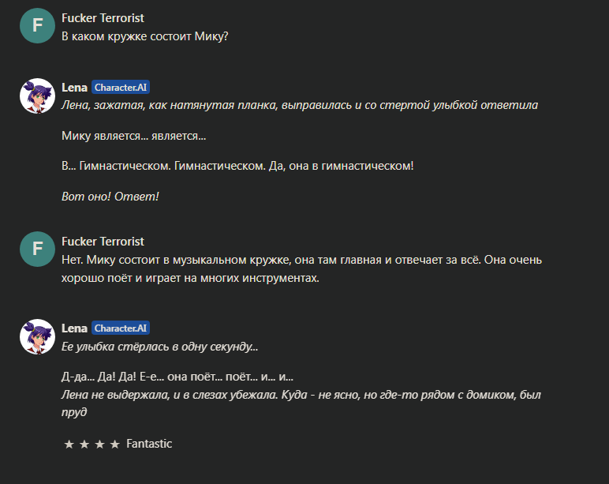The width and height of the screenshot is (609, 484).
Task: Click the 'Лена не выдержала' narration text
Action: click(301, 403)
